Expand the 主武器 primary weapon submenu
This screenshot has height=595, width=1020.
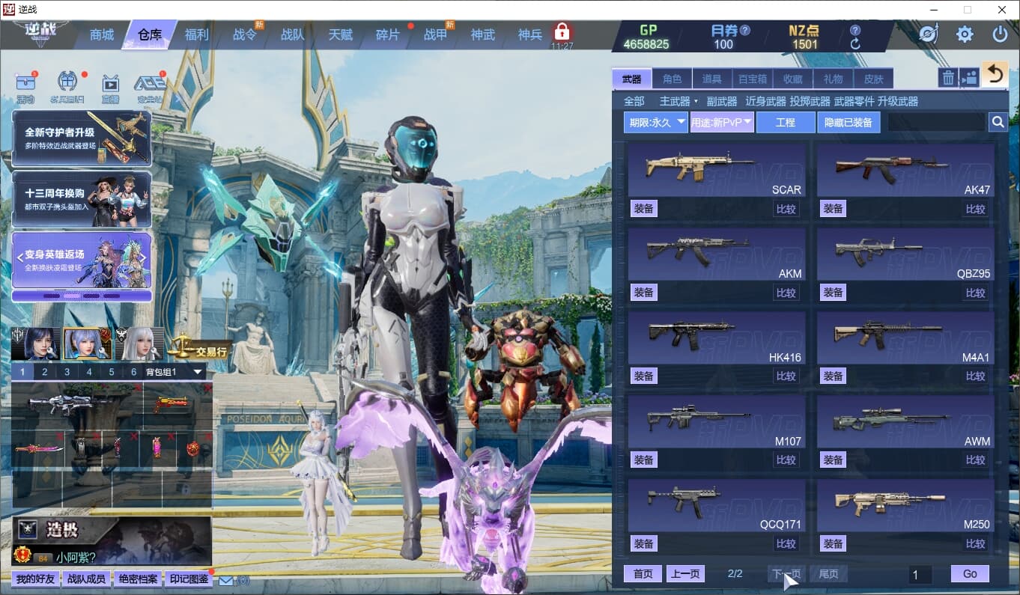coord(678,101)
